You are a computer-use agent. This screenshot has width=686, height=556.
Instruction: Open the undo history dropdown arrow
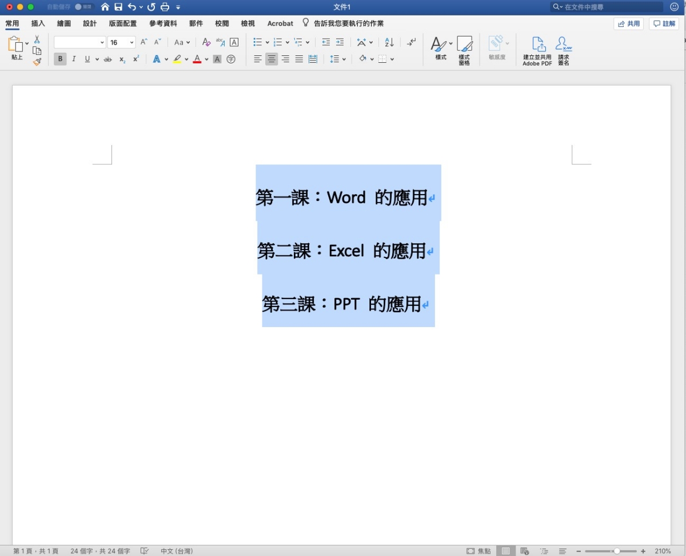click(x=141, y=7)
